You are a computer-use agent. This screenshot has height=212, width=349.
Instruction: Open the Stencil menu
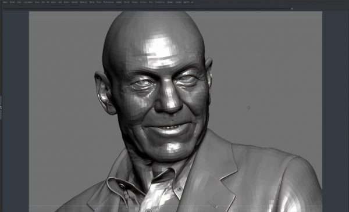click(x=127, y=2)
